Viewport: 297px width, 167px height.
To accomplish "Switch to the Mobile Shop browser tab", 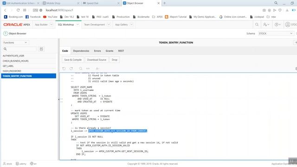I will pos(60,3).
